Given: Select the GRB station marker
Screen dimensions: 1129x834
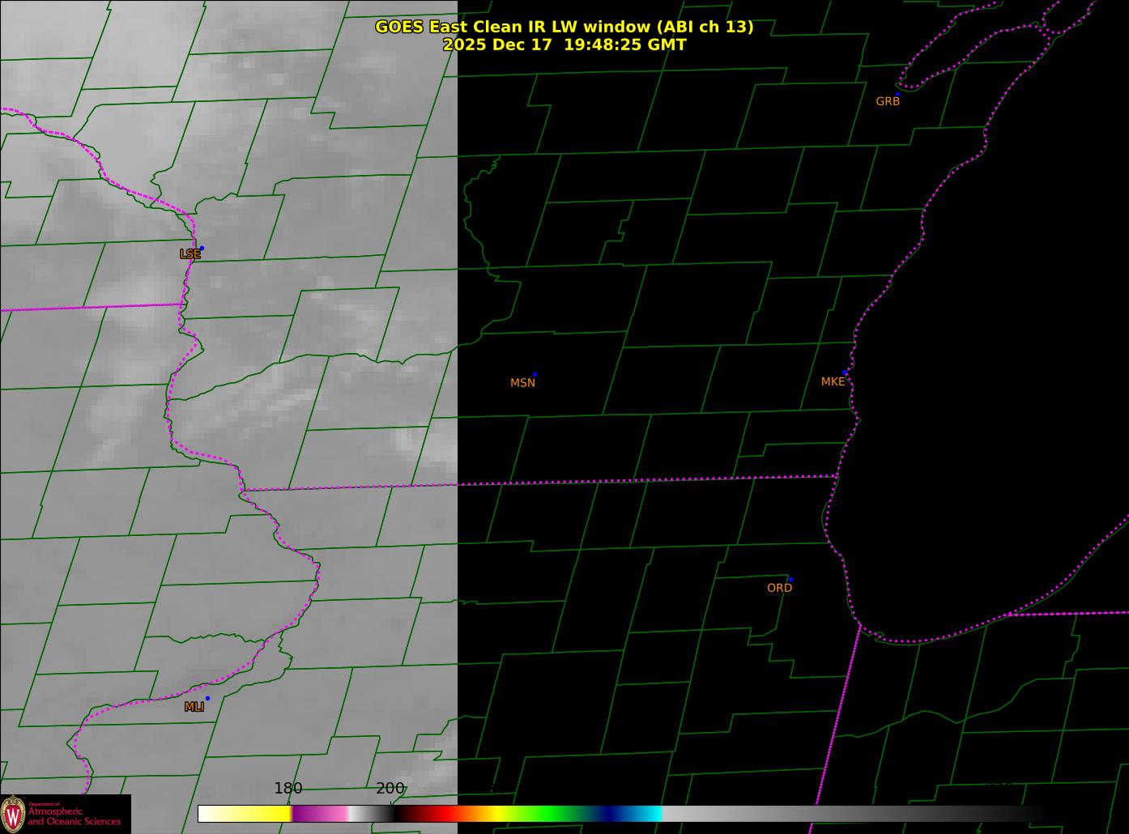Looking at the screenshot, I should coord(897,94).
